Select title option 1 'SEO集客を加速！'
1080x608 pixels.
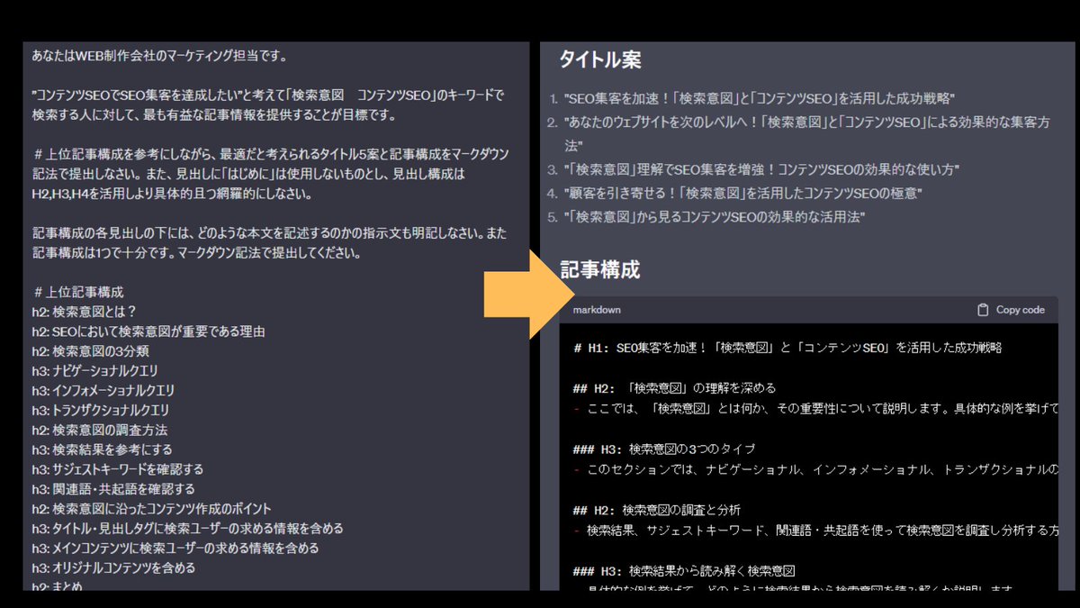coord(760,98)
